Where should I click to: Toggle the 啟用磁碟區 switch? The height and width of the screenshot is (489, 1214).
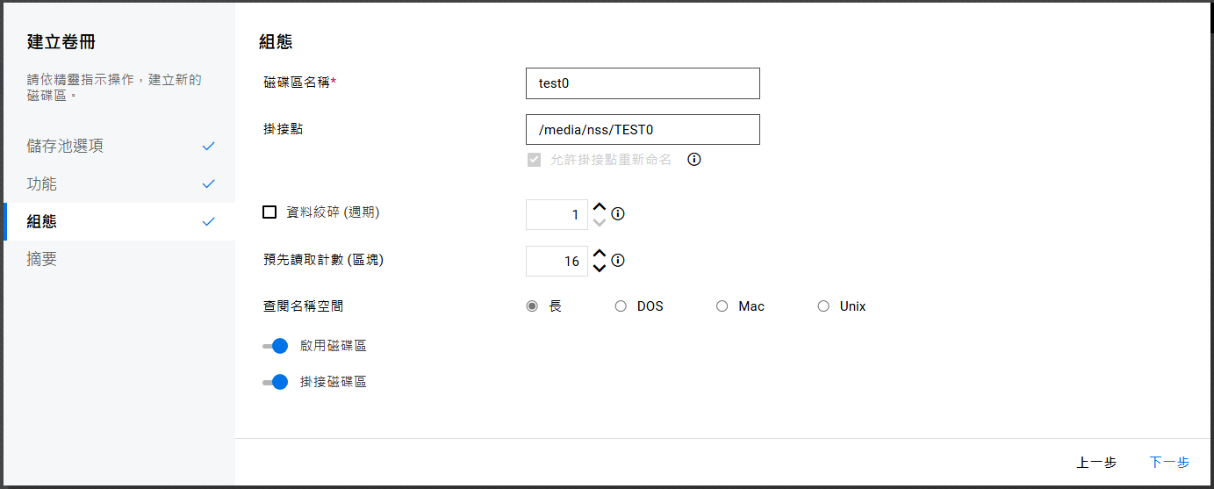coord(276,346)
